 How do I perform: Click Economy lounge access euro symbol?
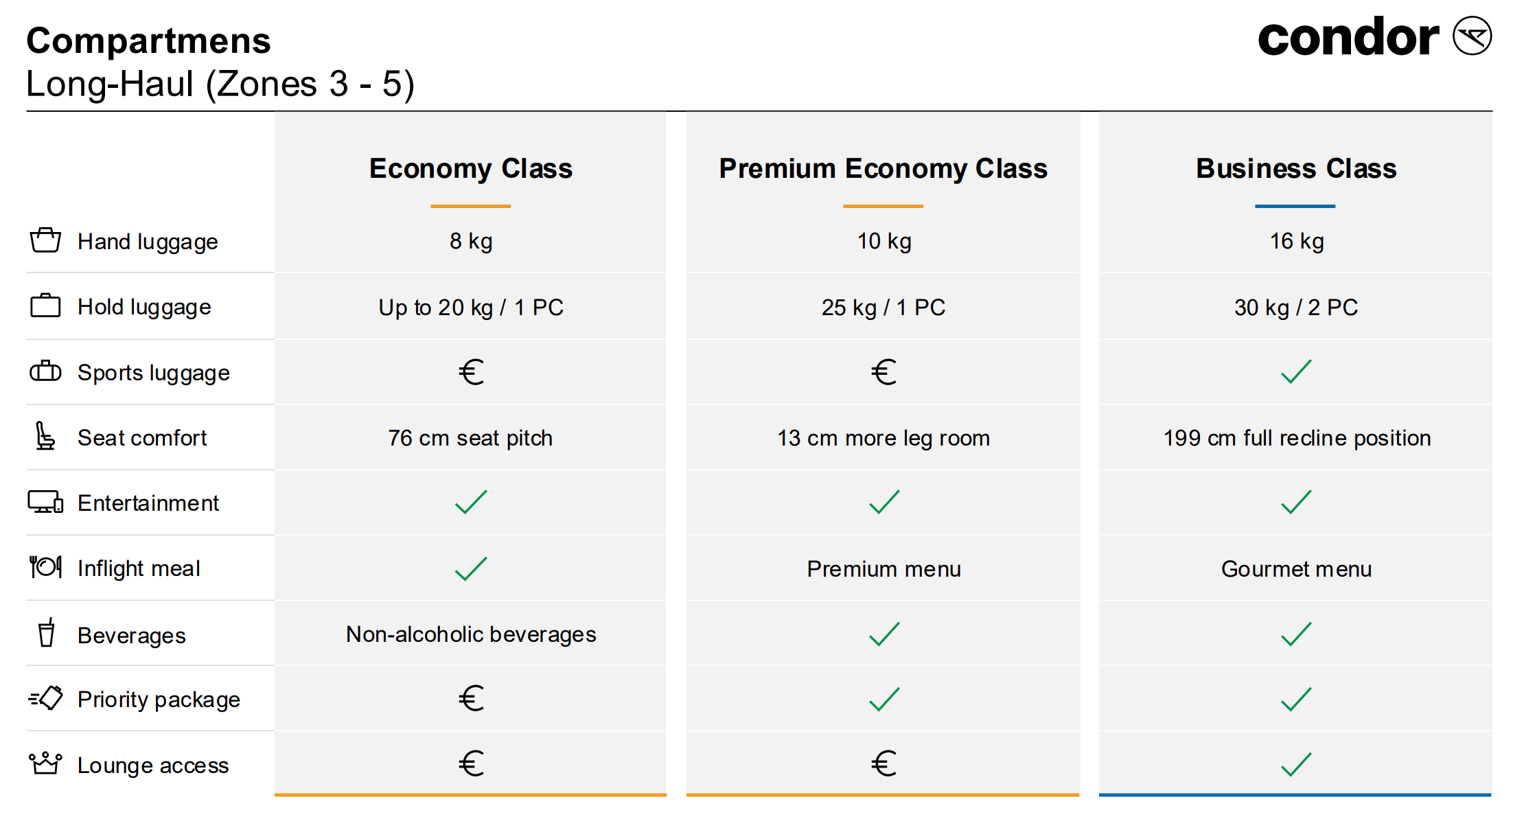472,763
